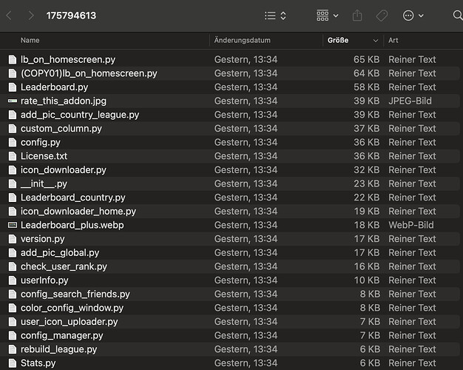This screenshot has width=463, height=370.
Task: Select the file icon of config_manager.py
Action: click(x=13, y=335)
